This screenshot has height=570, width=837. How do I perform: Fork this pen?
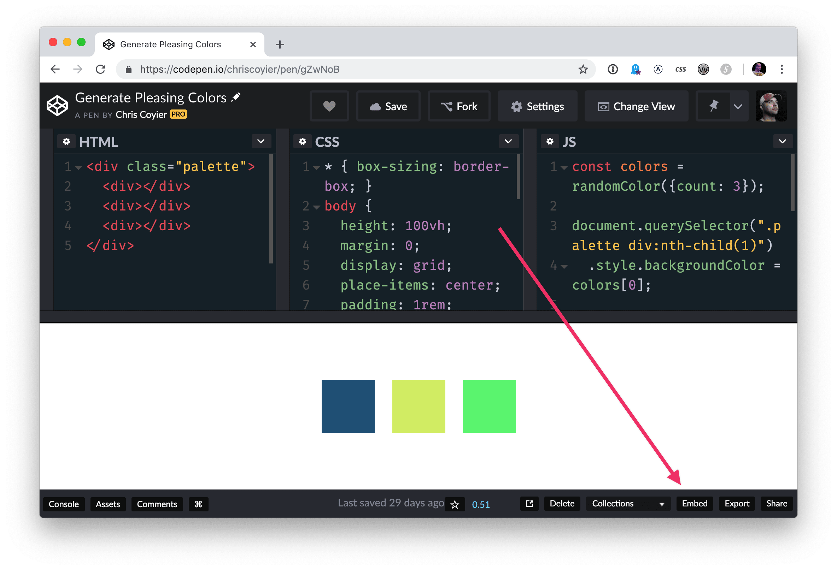459,106
